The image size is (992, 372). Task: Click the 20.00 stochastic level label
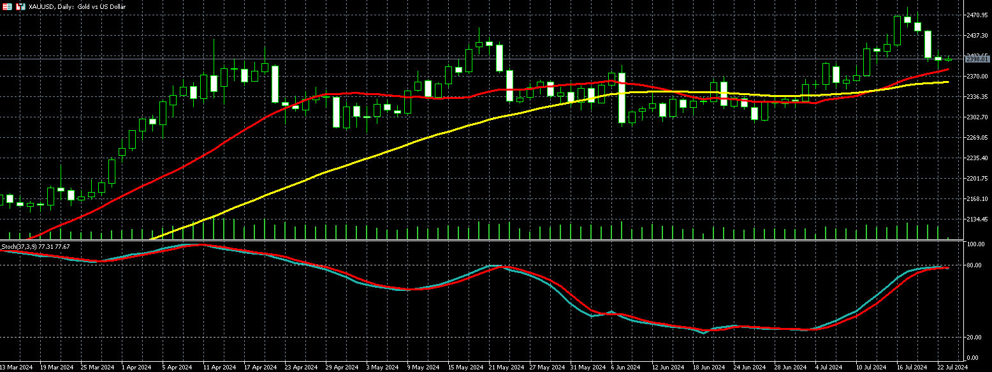[x=974, y=337]
